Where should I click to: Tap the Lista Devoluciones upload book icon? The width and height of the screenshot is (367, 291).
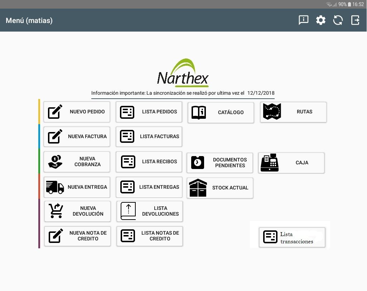(128, 211)
